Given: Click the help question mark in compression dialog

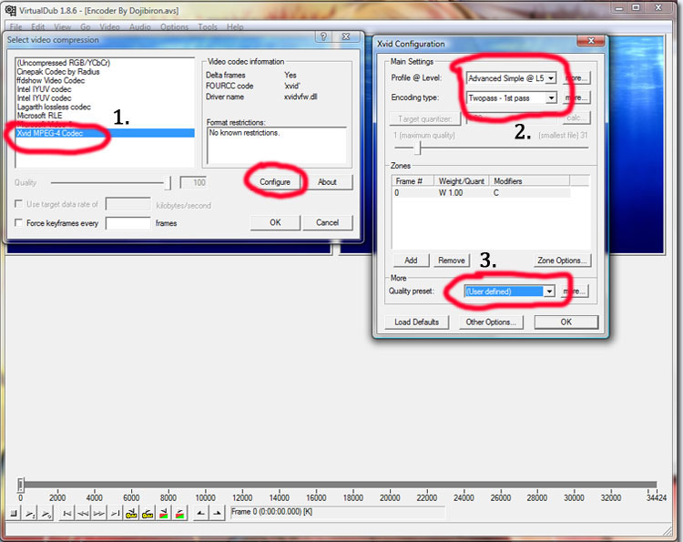Looking at the screenshot, I should (x=323, y=36).
